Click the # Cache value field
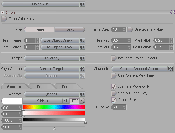 [117, 107]
